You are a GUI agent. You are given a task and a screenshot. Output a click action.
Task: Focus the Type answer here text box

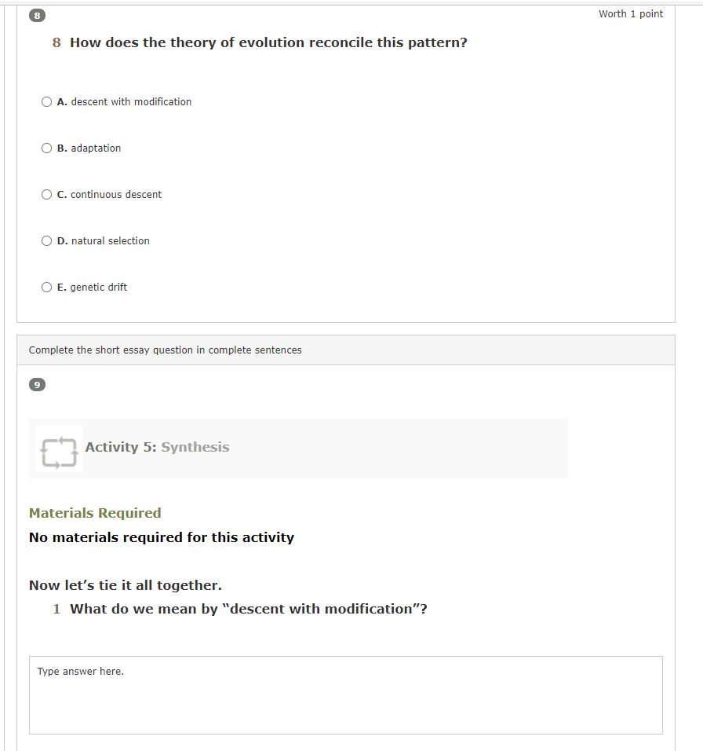pos(346,695)
